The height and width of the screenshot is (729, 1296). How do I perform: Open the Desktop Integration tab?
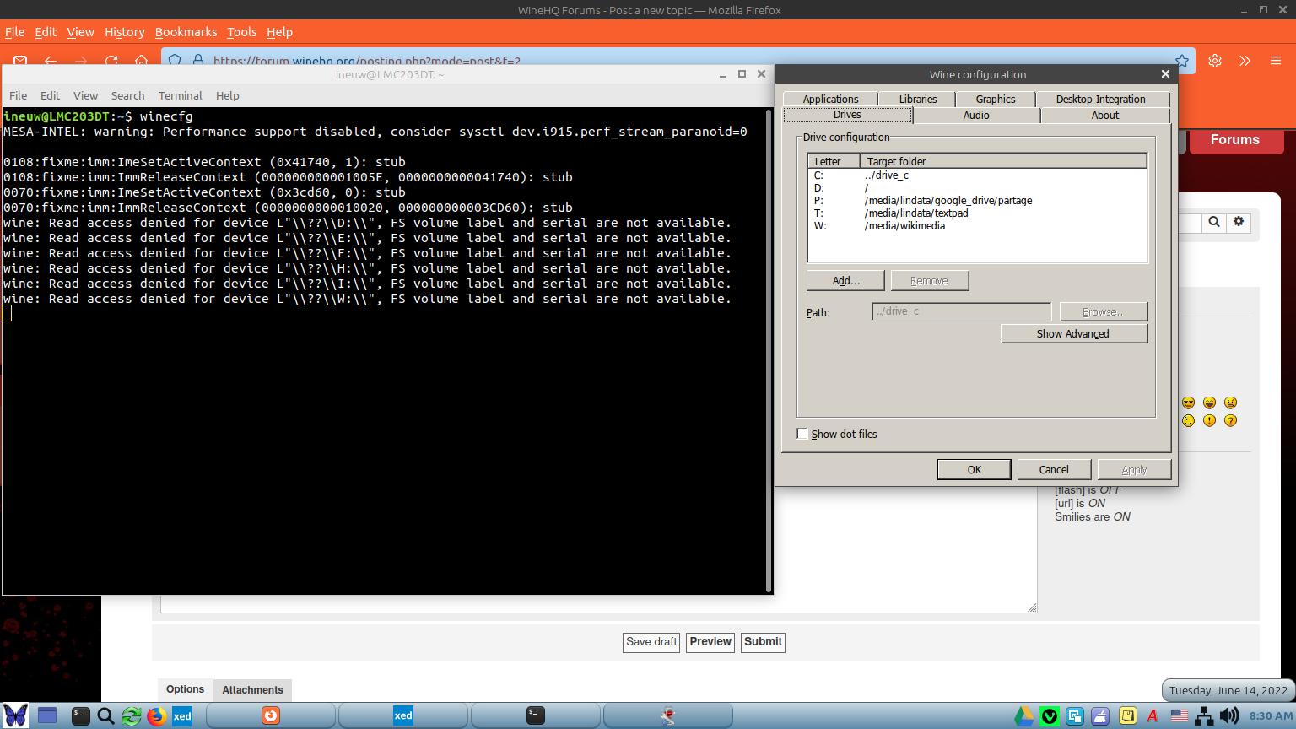tap(1101, 99)
